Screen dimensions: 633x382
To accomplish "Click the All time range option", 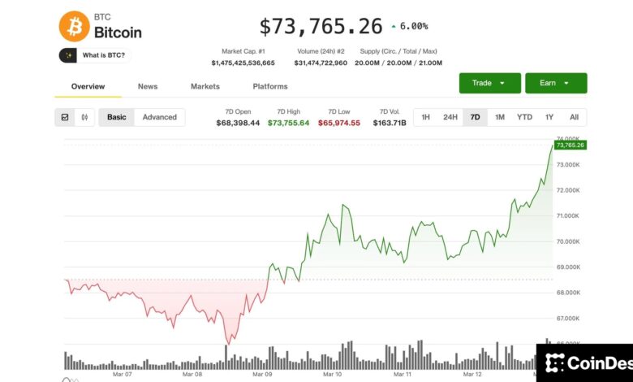I will click(574, 117).
